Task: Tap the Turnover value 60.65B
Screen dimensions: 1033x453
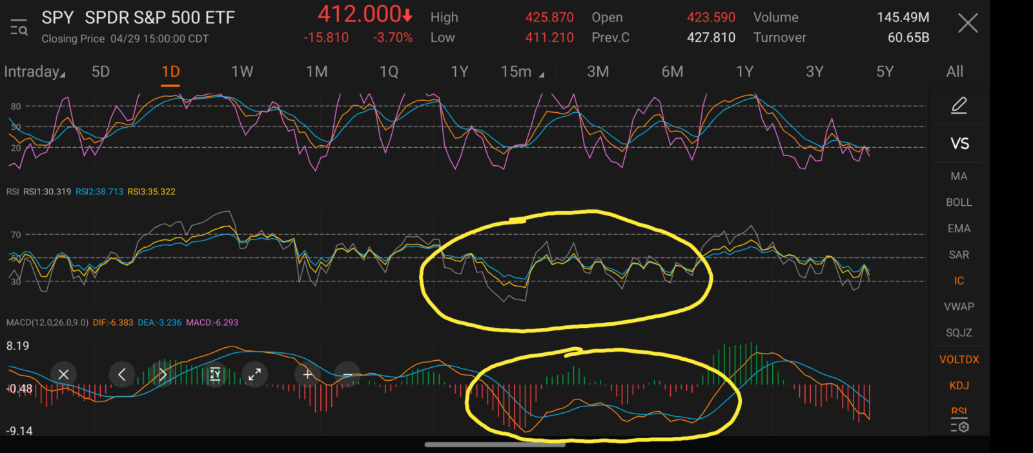Action: (x=908, y=37)
